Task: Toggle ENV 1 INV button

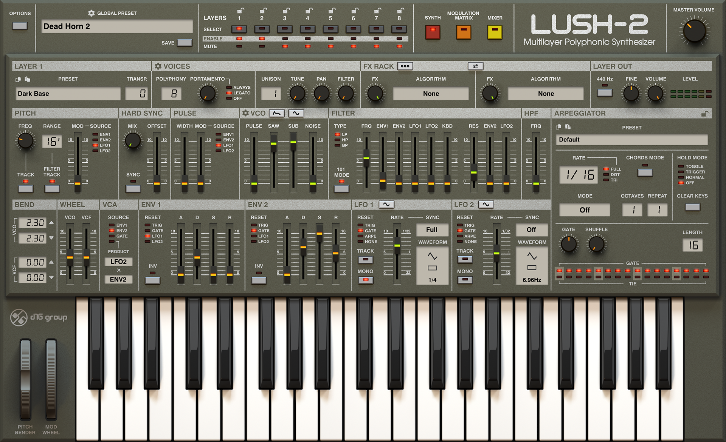Action: click(152, 280)
